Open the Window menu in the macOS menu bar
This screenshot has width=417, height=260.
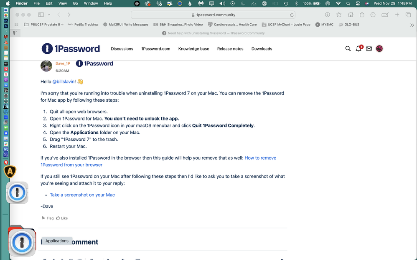tap(91, 3)
